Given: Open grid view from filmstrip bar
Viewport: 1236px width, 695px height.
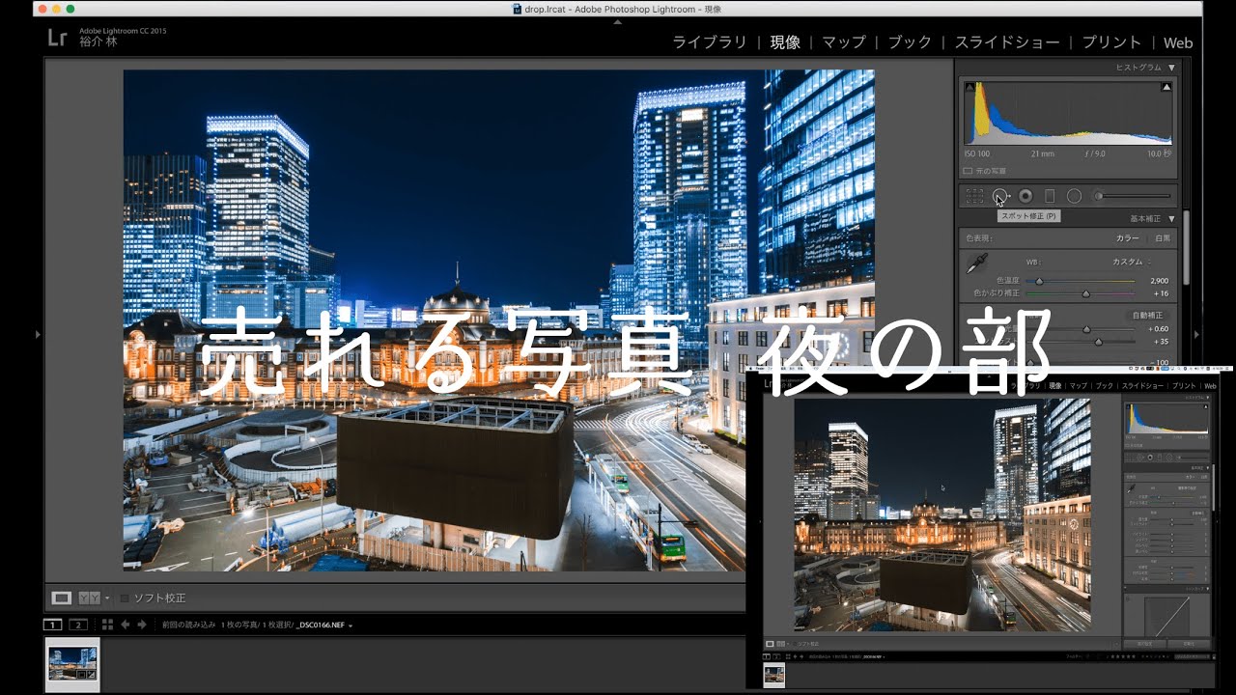Looking at the screenshot, I should tap(108, 625).
